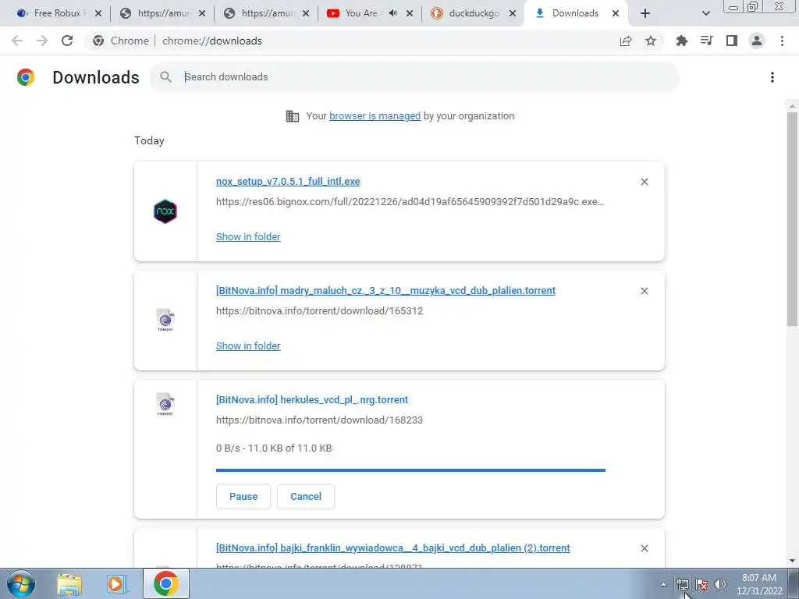This screenshot has height=599, width=799.
Task: Open bajki_franklin_wywiadowca torrent link
Action: point(393,548)
